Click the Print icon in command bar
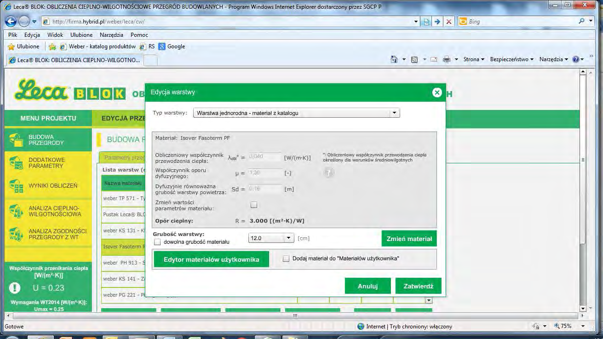The height and width of the screenshot is (339, 603). pyautogui.click(x=446, y=59)
